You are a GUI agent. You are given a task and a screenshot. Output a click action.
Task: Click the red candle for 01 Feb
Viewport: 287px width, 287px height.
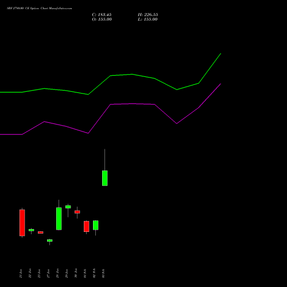click(x=87, y=226)
